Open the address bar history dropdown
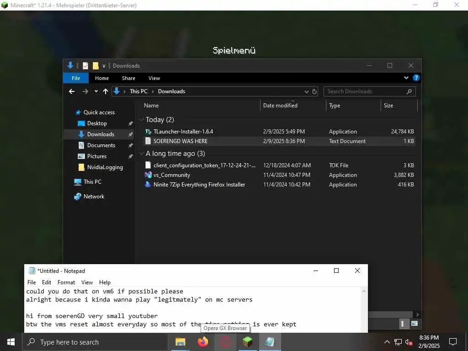 pyautogui.click(x=307, y=91)
